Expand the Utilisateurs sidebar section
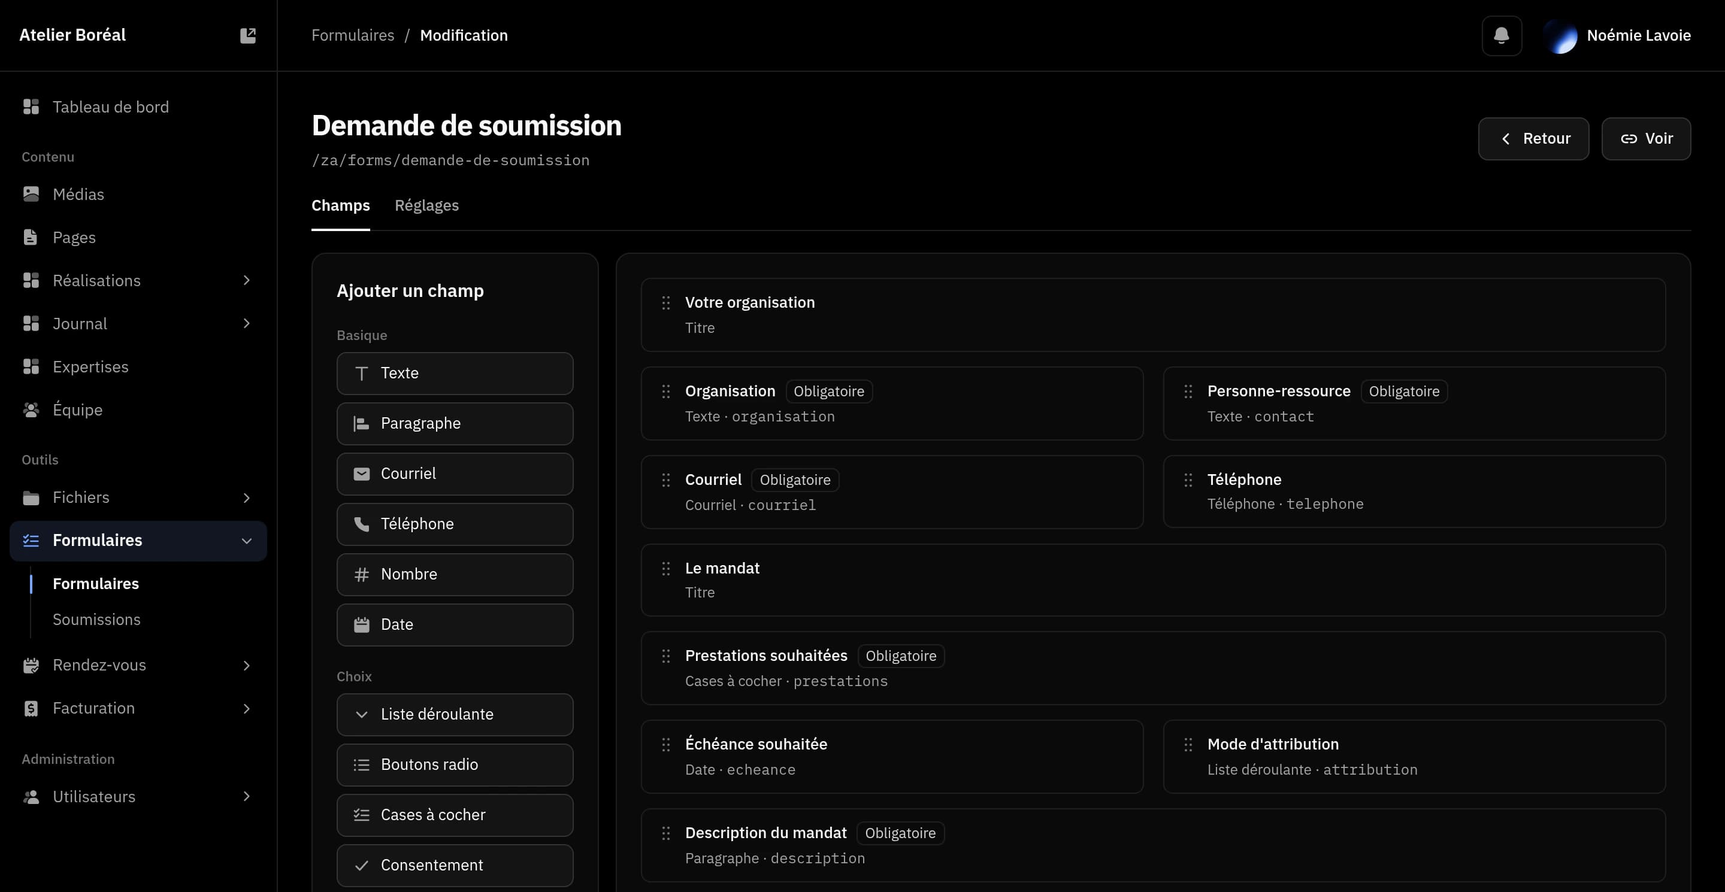Viewport: 1725px width, 892px height. click(x=246, y=796)
